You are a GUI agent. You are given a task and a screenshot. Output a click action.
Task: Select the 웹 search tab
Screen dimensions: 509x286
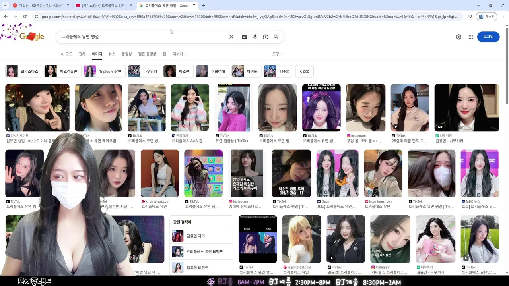(x=164, y=54)
